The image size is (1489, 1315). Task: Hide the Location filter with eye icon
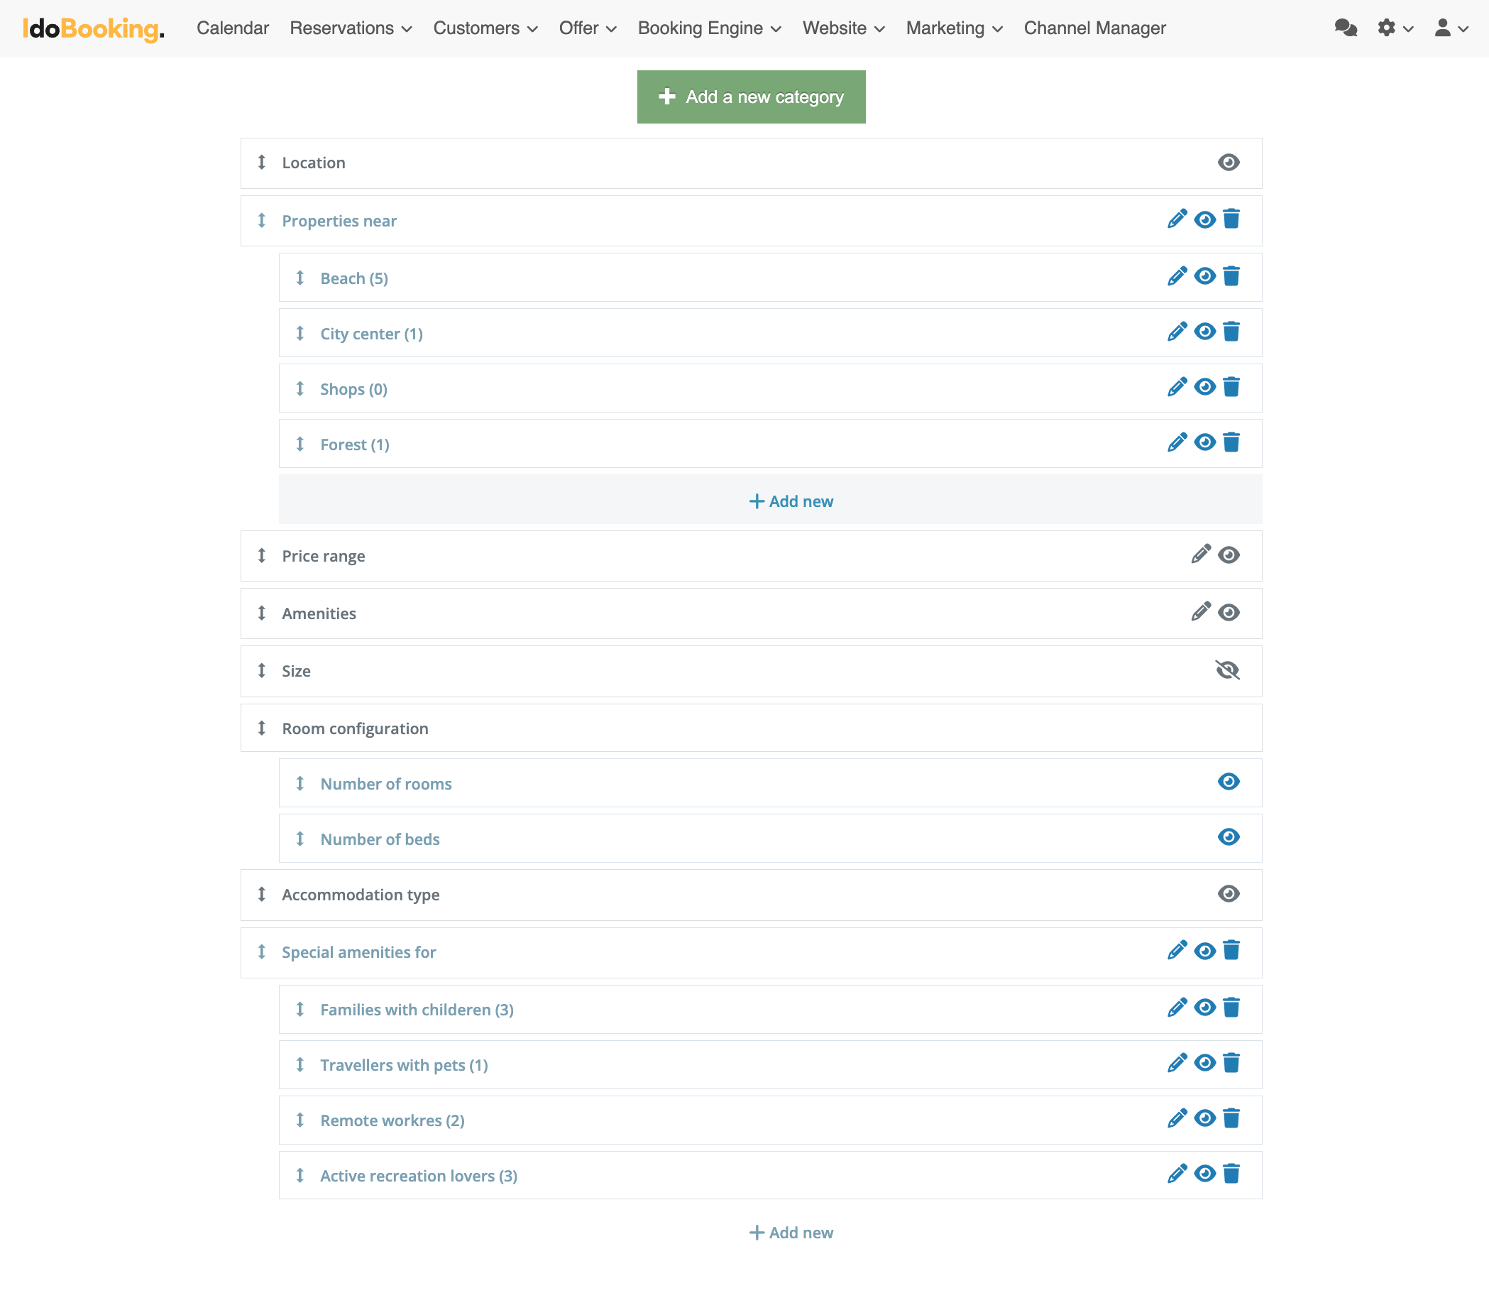pyautogui.click(x=1229, y=163)
